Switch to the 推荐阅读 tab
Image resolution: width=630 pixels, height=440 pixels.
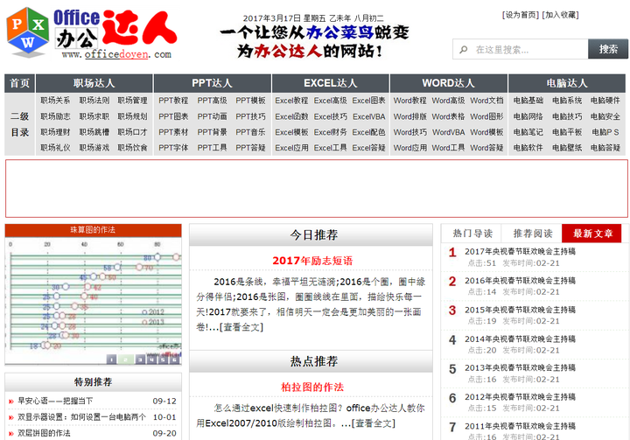pos(533,234)
